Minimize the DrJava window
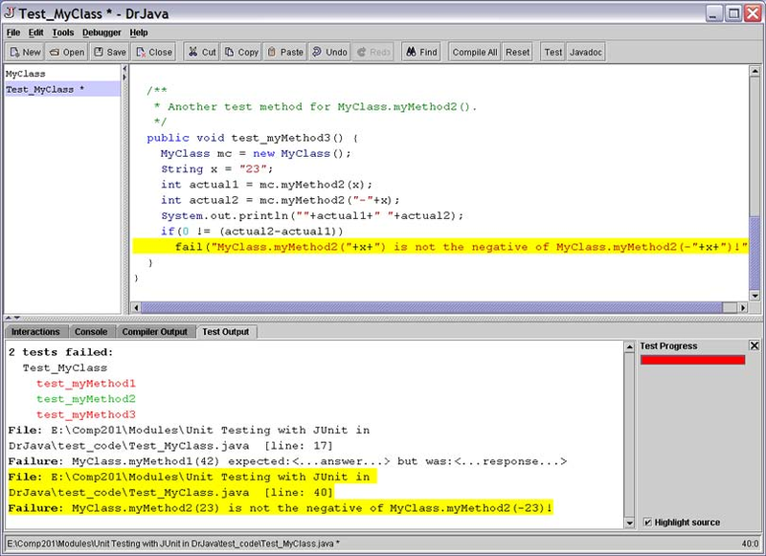The width and height of the screenshot is (766, 556). coord(713,13)
